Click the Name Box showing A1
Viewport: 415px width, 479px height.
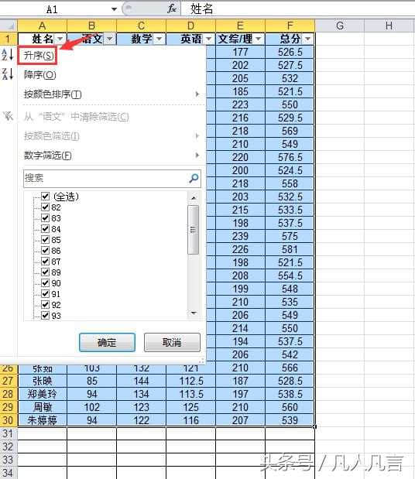coord(55,9)
